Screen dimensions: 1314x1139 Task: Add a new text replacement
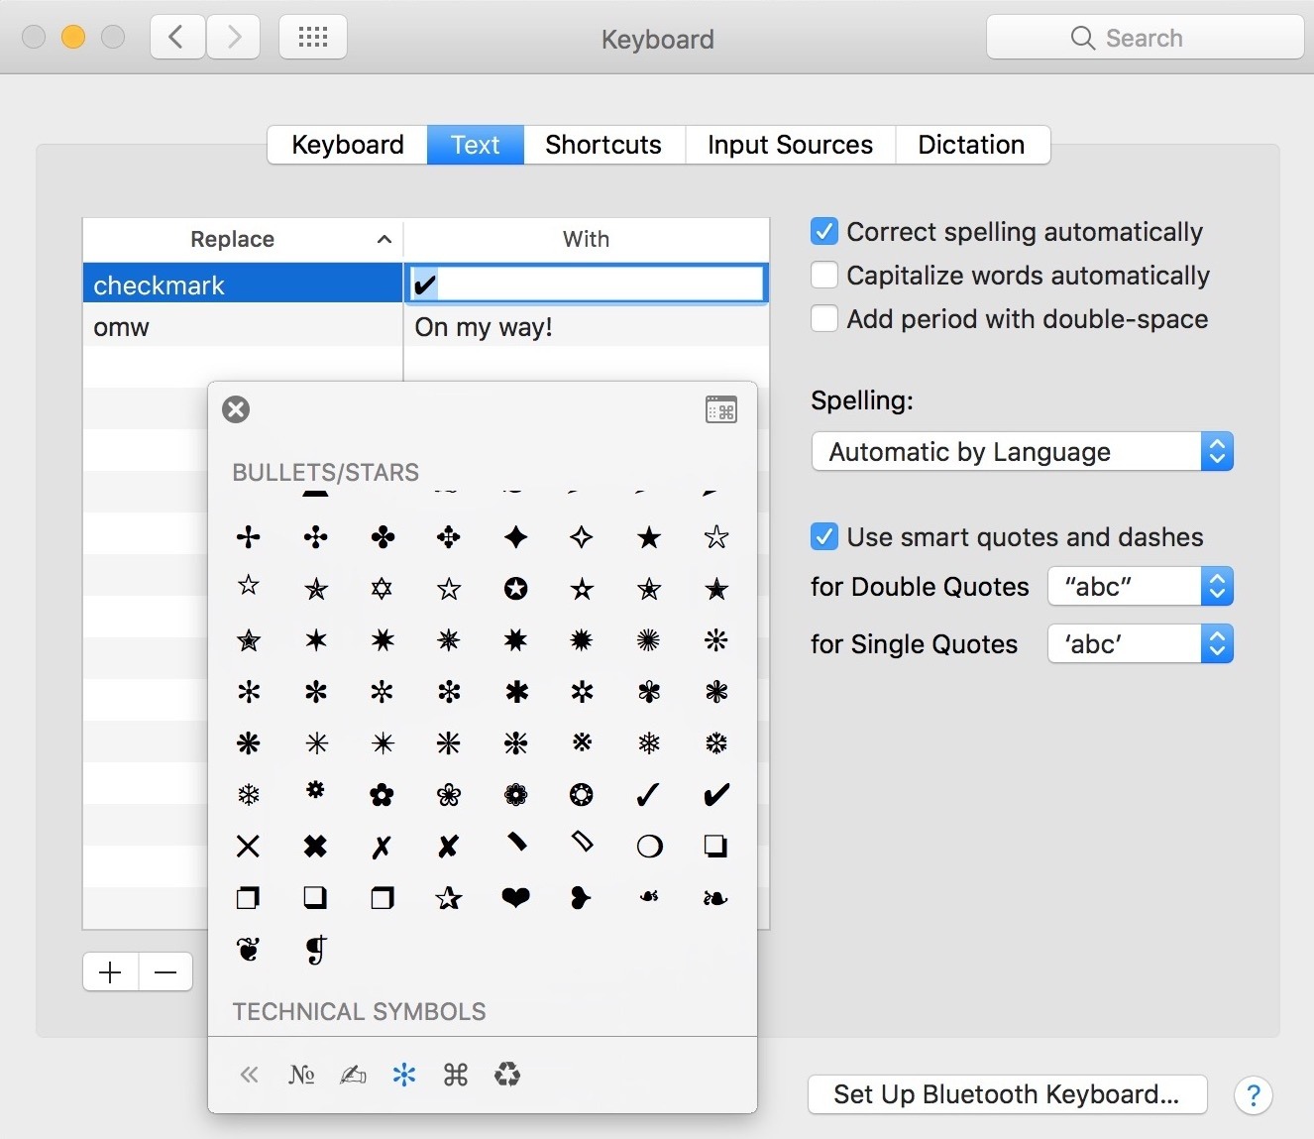click(x=110, y=972)
